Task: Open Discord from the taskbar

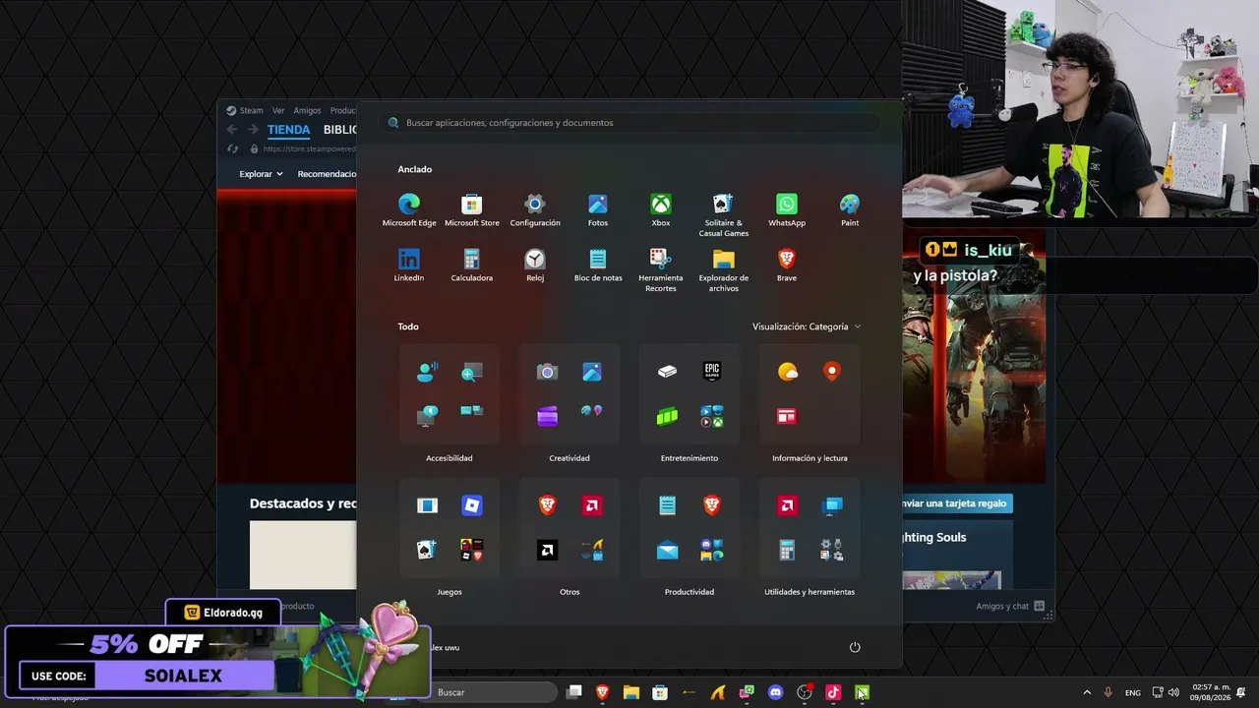Action: (775, 692)
